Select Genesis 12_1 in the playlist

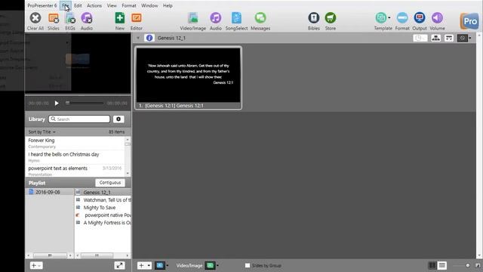(x=103, y=192)
